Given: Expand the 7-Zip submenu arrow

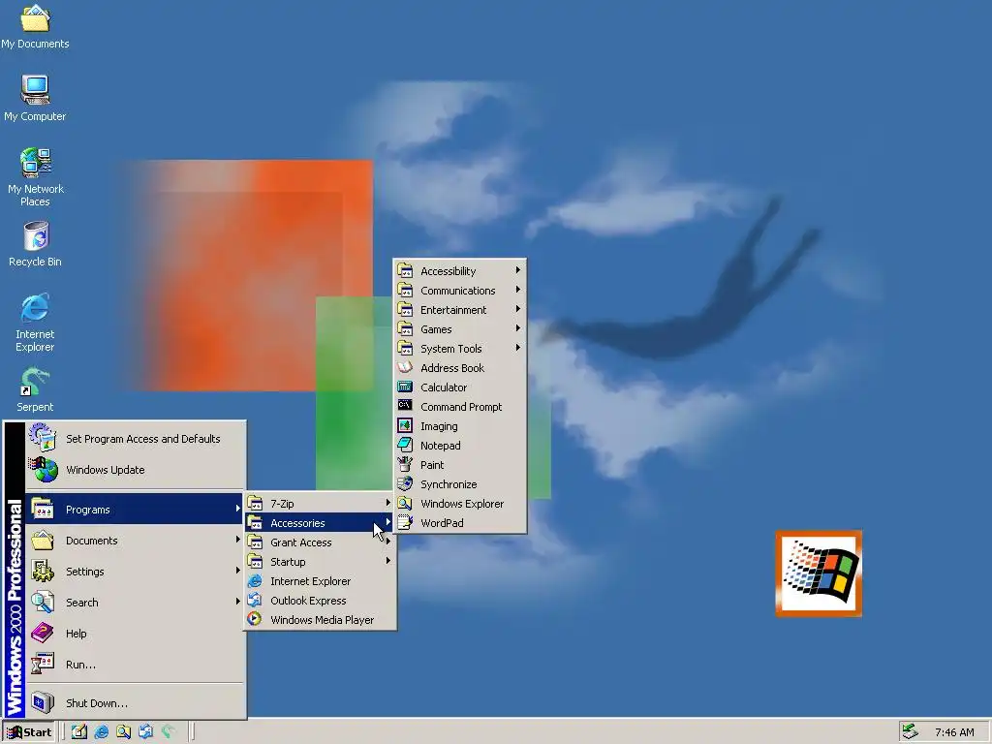Looking at the screenshot, I should click(387, 503).
